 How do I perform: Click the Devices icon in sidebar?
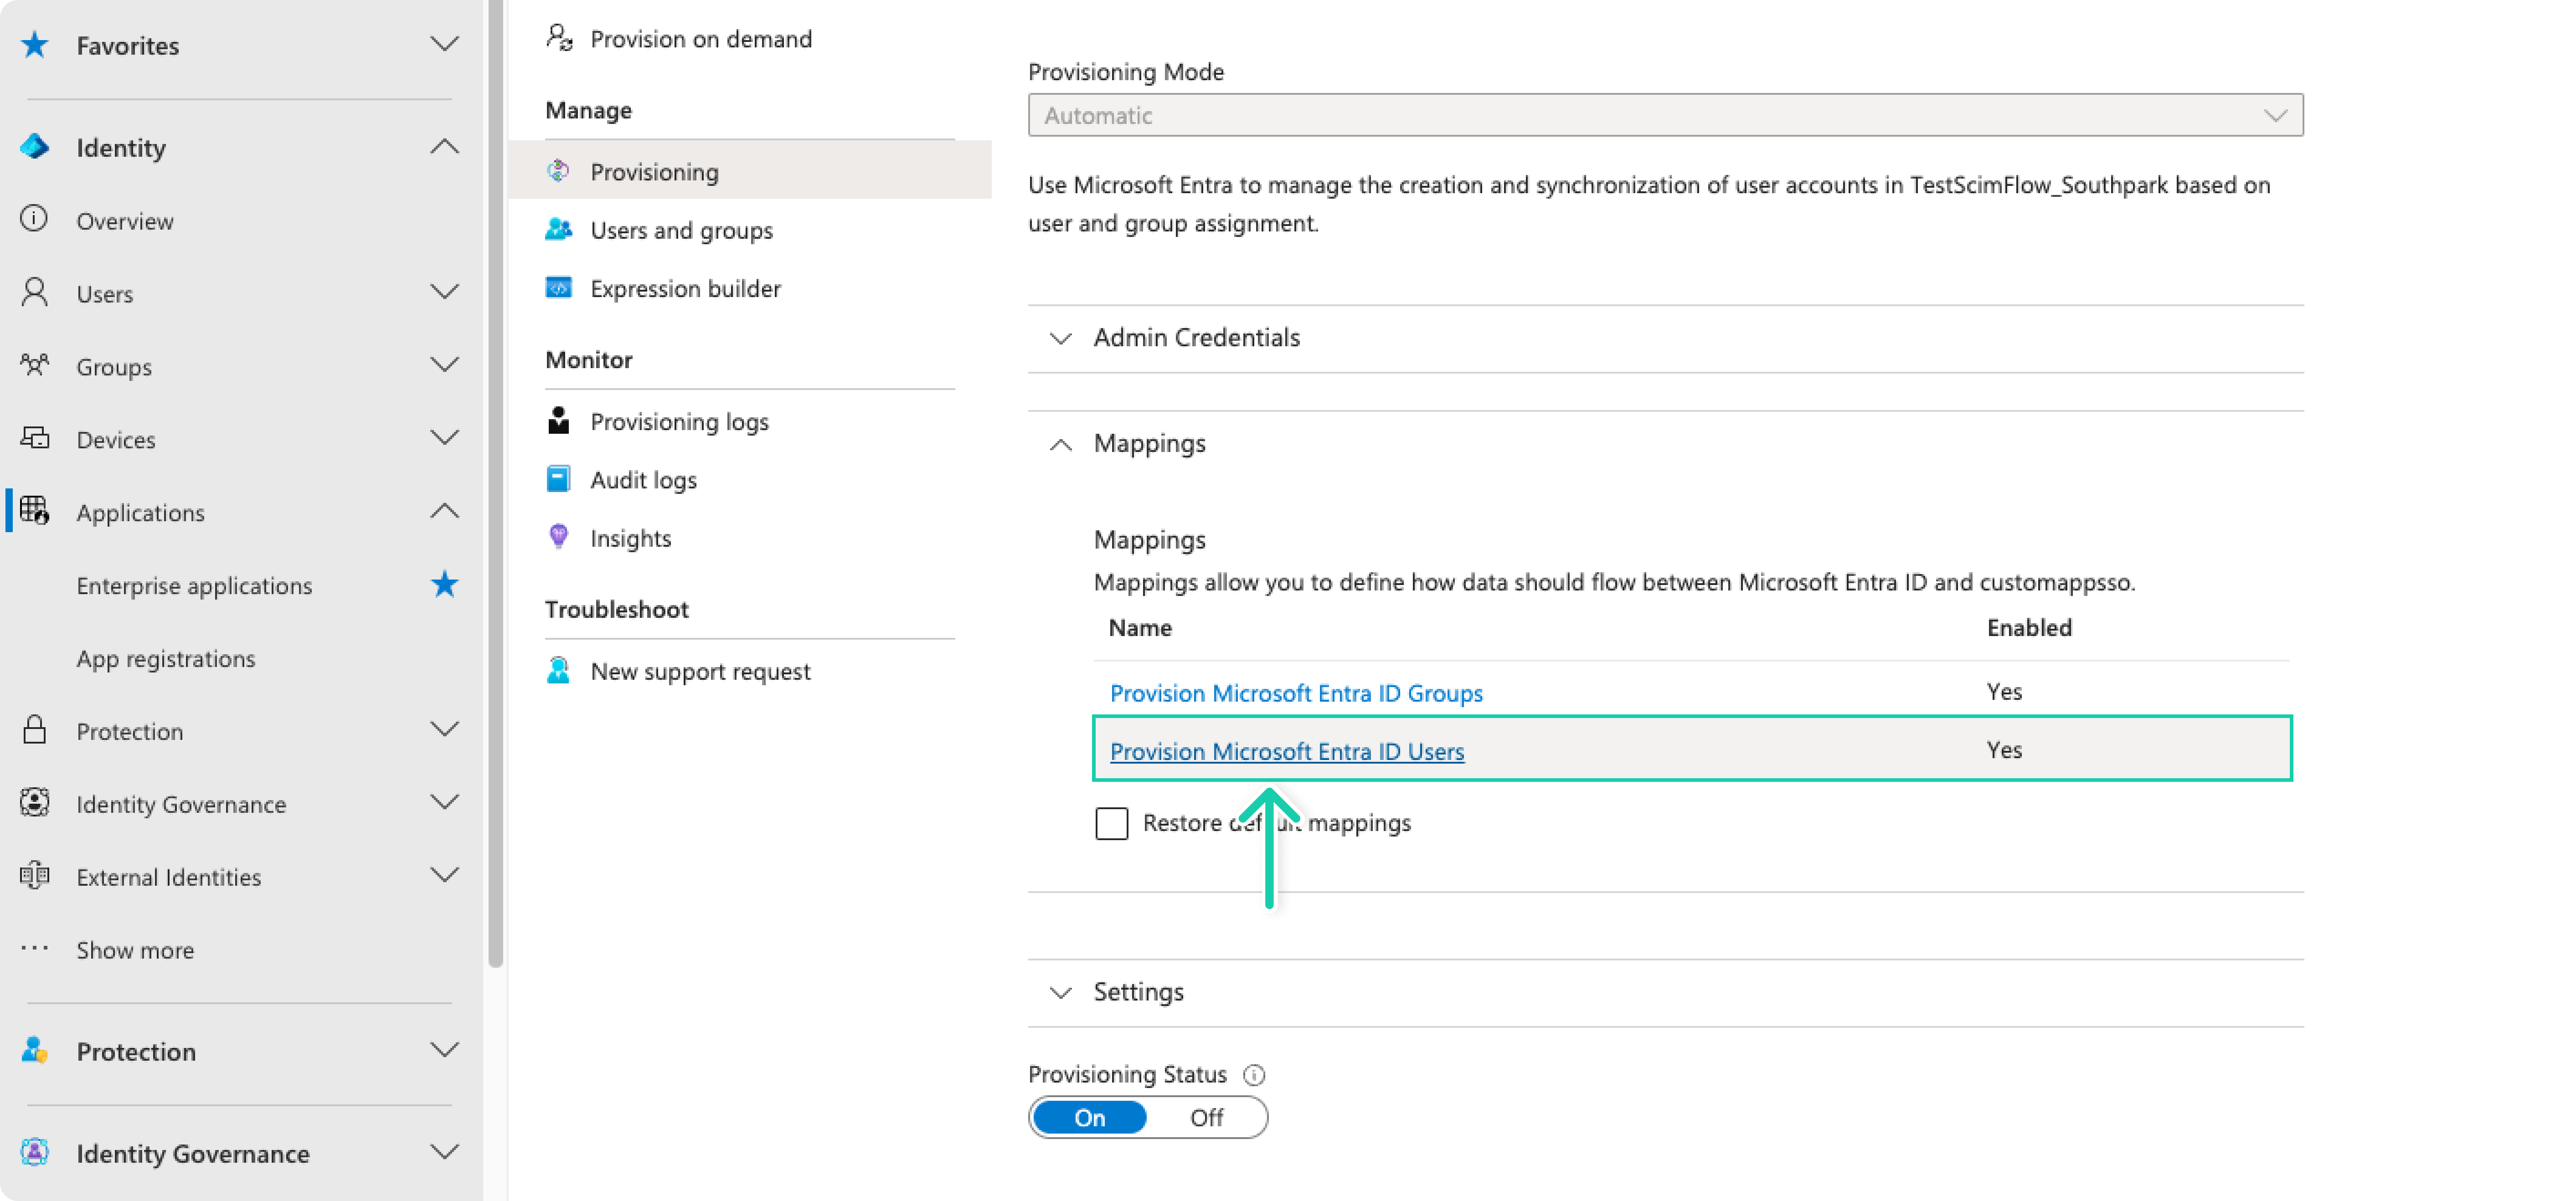[35, 438]
